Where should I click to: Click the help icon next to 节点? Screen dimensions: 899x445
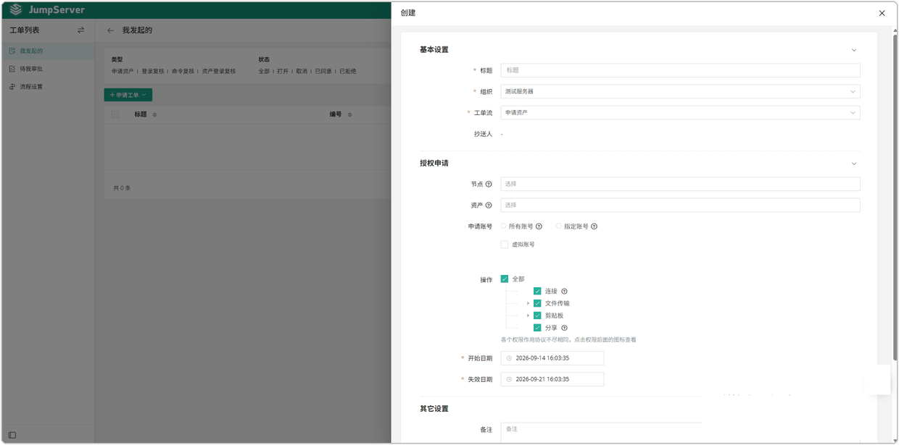point(489,184)
